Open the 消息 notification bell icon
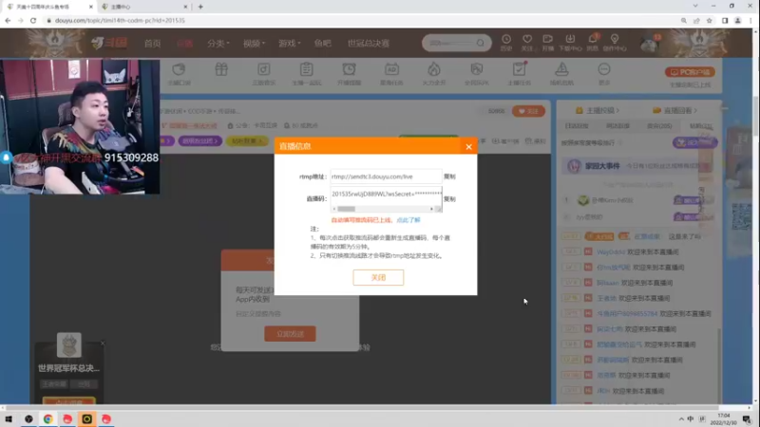The width and height of the screenshot is (760, 427). tap(592, 42)
